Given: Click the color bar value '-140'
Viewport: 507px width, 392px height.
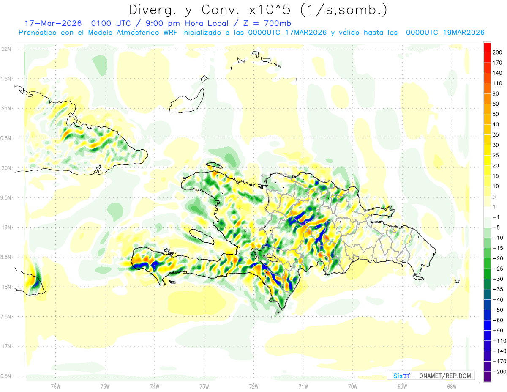Looking at the screenshot, I should tap(499, 351).
